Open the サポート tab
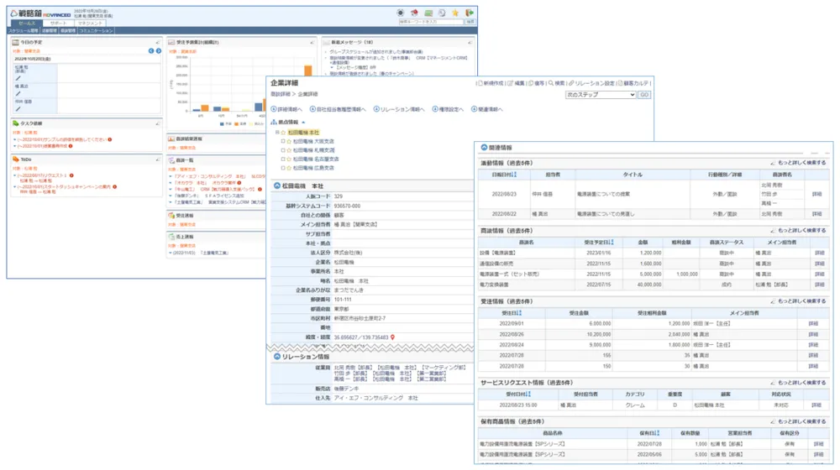This screenshot has height=470, width=840. 58,23
